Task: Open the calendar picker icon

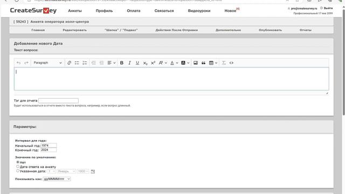Action: point(93,171)
